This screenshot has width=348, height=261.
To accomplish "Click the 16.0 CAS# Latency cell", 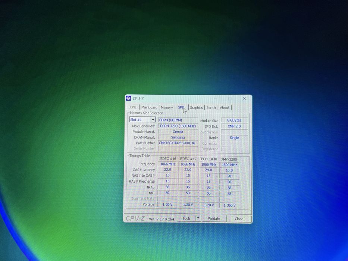I will click(229, 170).
